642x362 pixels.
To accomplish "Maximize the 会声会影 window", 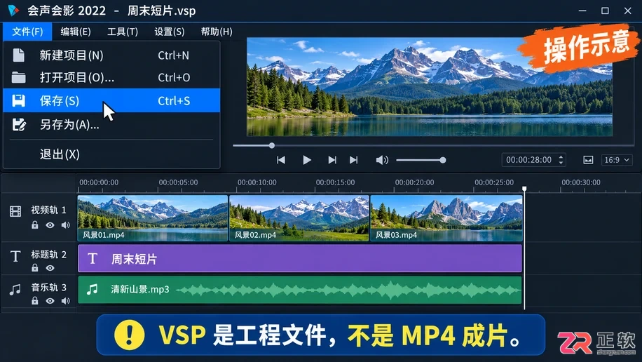I will (x=605, y=11).
